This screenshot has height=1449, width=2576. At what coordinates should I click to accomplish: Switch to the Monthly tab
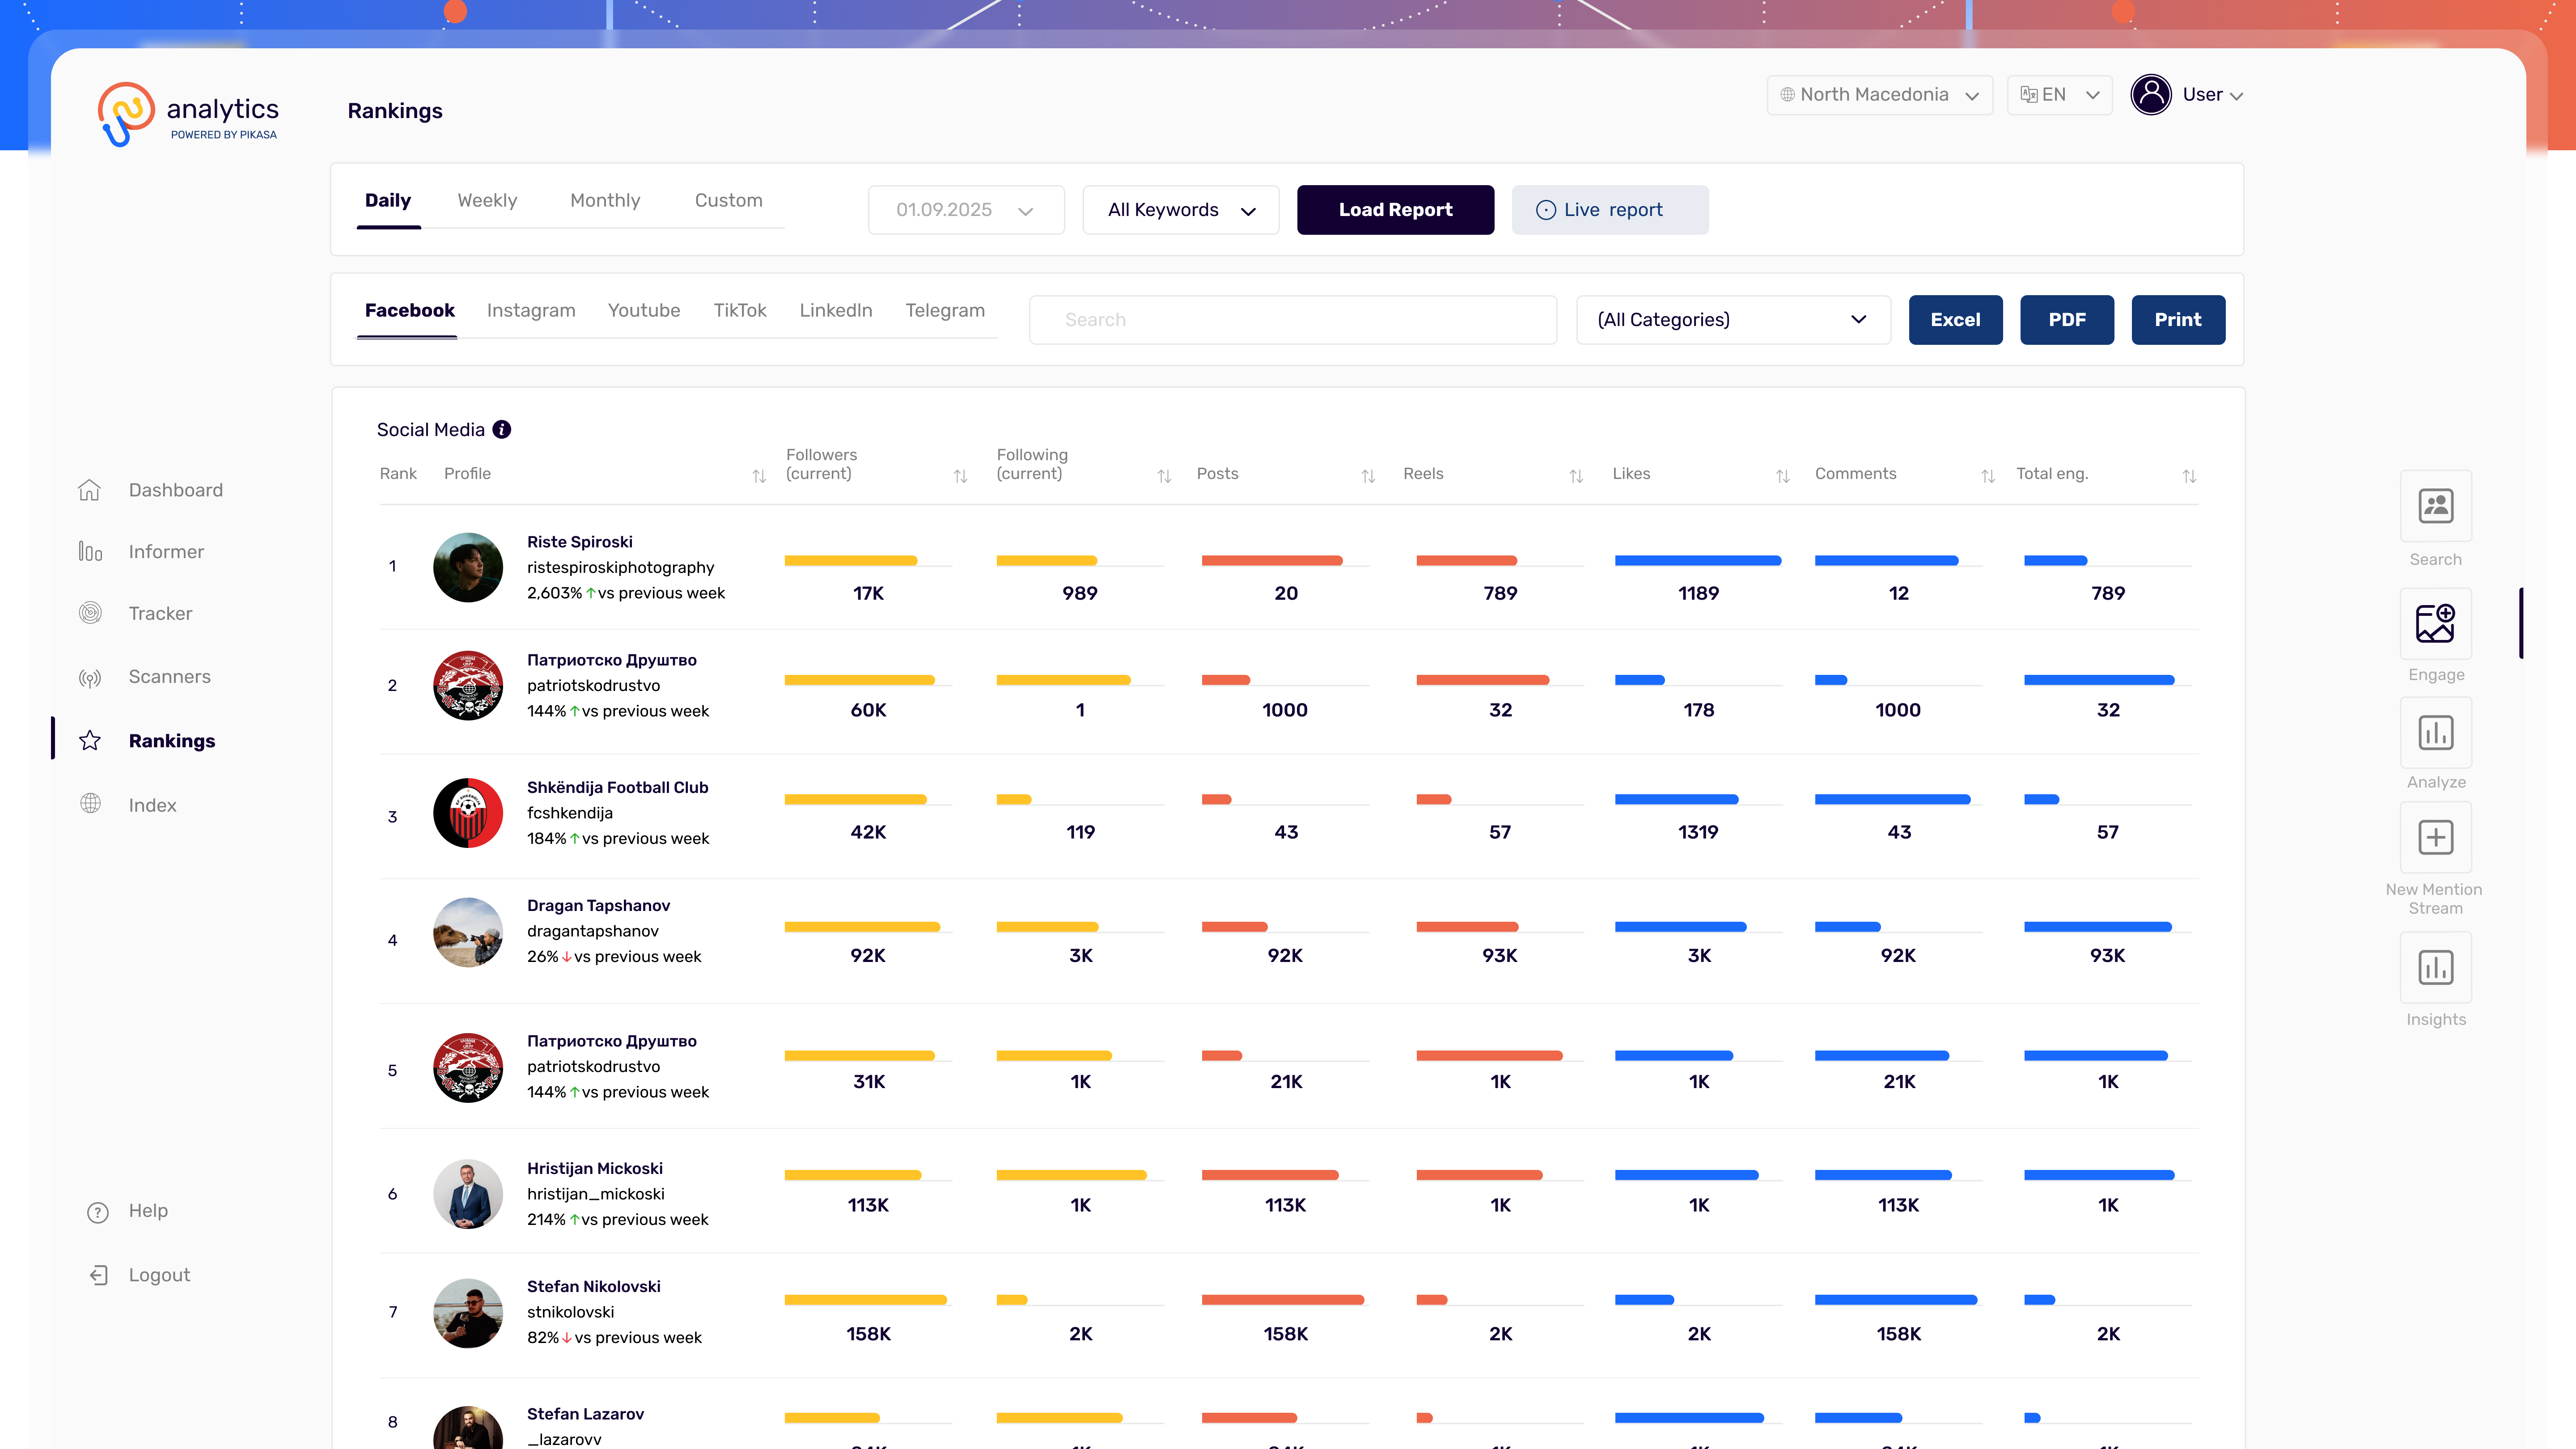605,201
